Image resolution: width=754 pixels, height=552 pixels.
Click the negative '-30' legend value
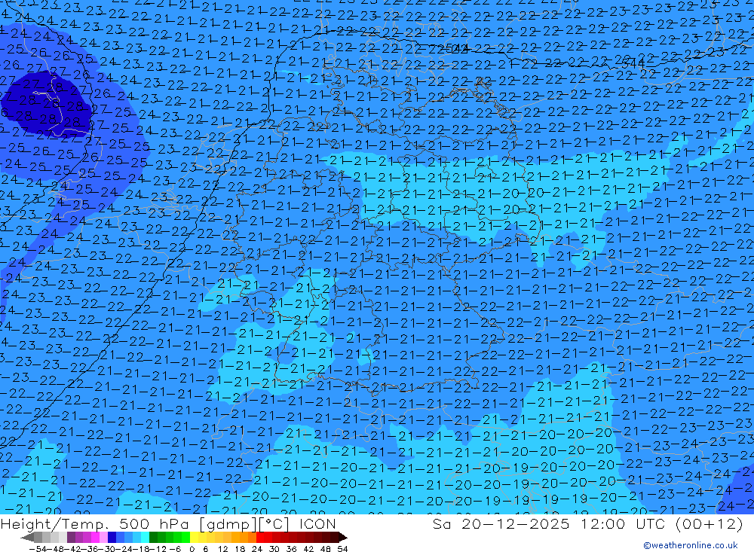[x=107, y=549]
